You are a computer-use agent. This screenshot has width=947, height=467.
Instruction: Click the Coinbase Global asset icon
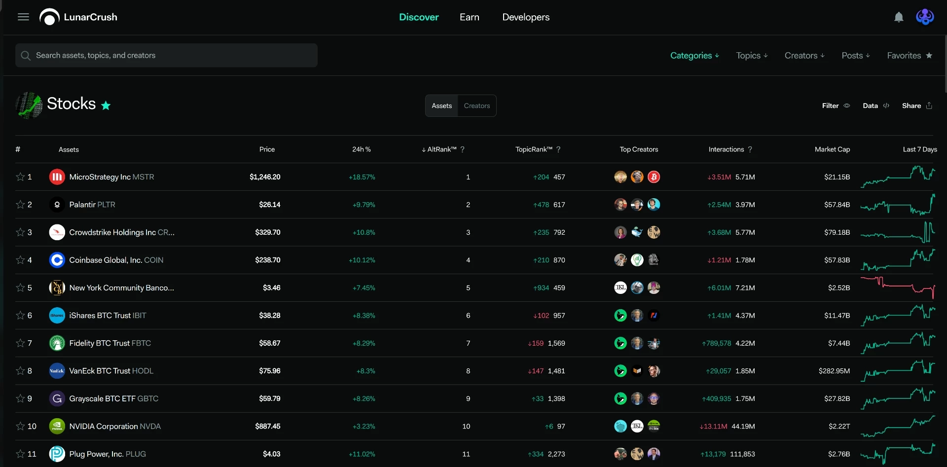[57, 260]
